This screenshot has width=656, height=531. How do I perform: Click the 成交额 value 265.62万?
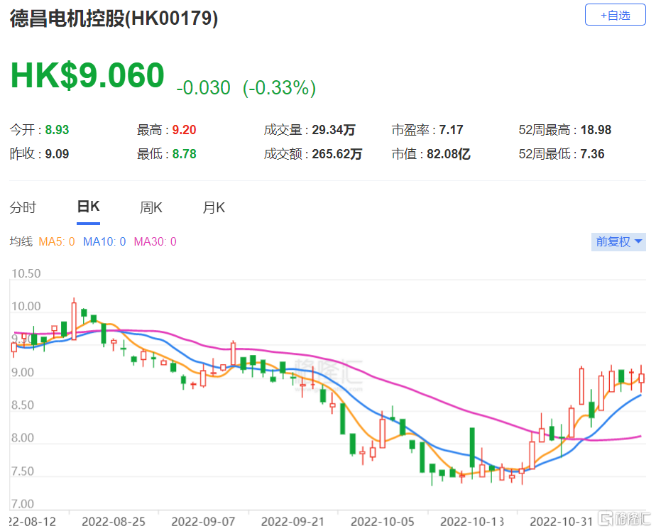337,154
